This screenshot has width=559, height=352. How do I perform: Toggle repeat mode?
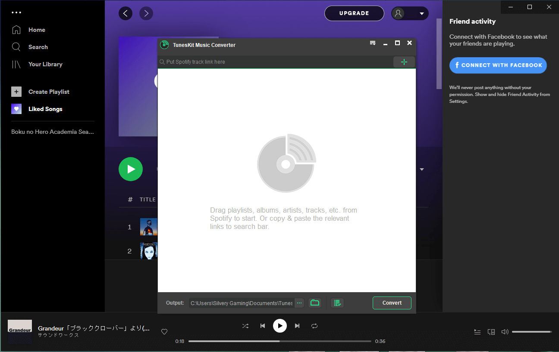click(314, 326)
